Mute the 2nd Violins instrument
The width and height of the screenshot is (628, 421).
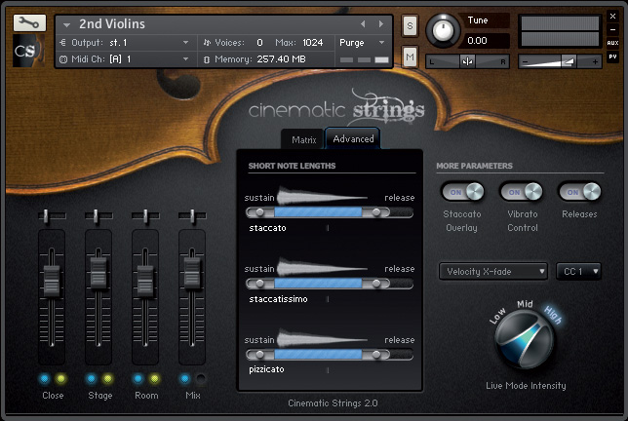coord(410,57)
